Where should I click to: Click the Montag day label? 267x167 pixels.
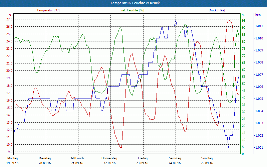point(13,158)
